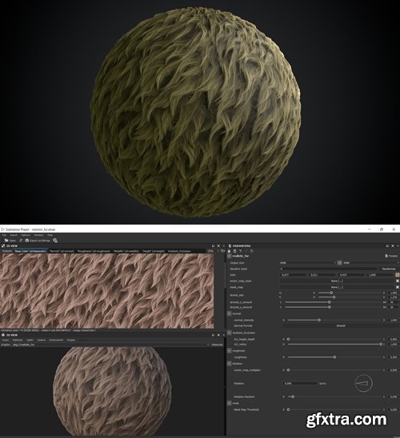This screenshot has width=400, height=438.
Task: Open the Graphs selection dropdown in 3D view
Action: pos(111,344)
